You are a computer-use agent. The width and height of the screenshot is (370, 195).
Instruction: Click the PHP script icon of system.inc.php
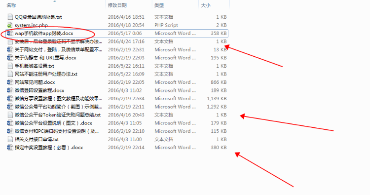[x=10, y=25]
